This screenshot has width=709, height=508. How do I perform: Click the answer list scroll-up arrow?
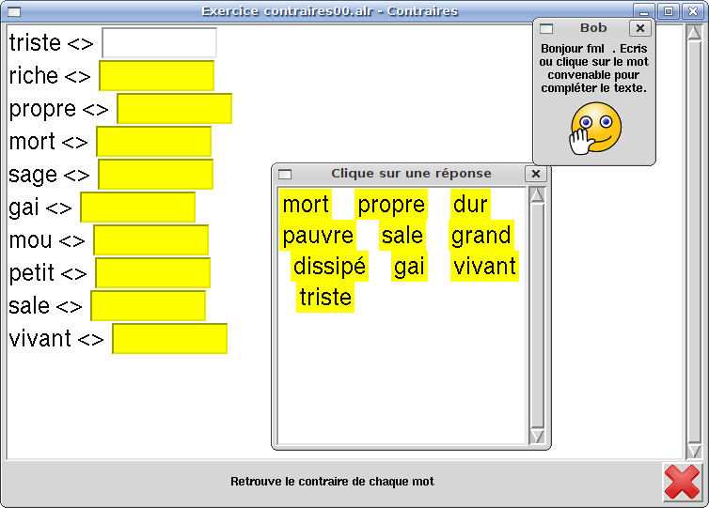pos(537,195)
